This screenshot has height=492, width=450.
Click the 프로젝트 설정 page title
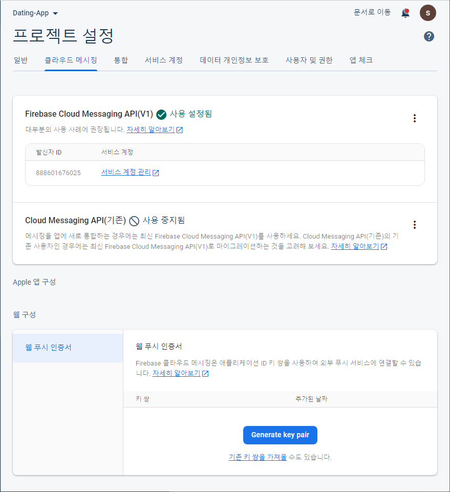pyautogui.click(x=63, y=36)
